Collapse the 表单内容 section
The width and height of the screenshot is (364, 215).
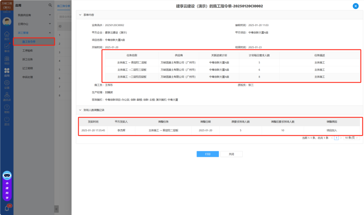[80, 15]
